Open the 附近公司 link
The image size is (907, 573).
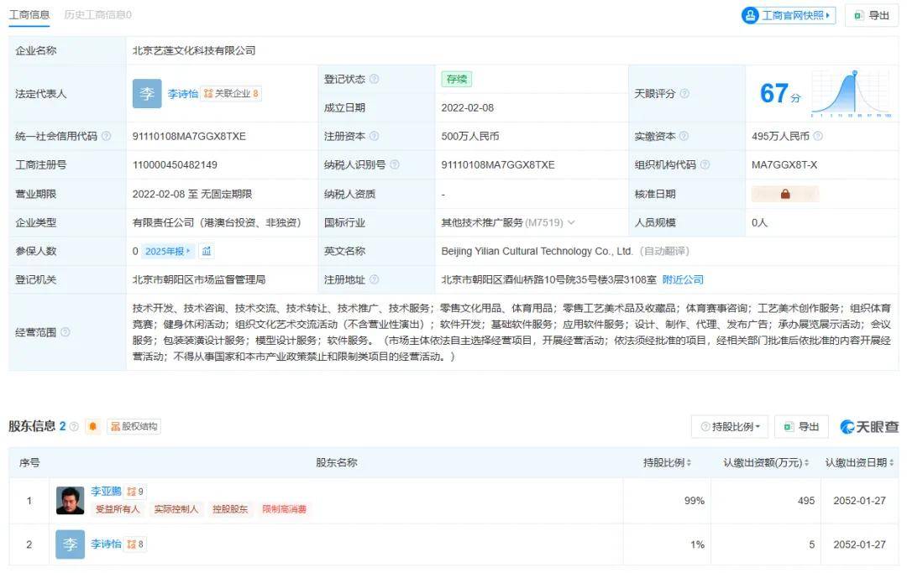(x=683, y=279)
